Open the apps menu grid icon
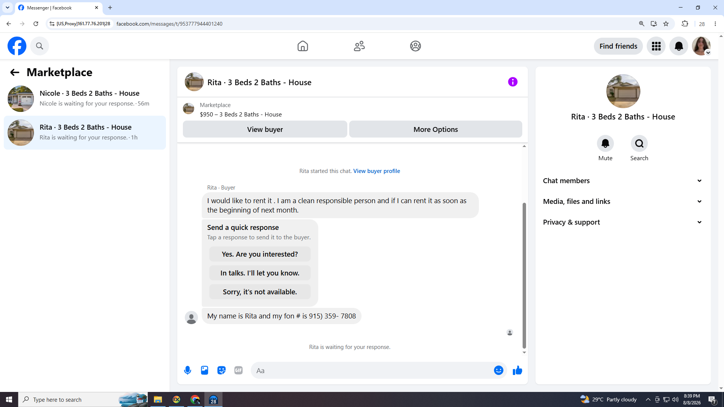This screenshot has width=724, height=407. [656, 46]
